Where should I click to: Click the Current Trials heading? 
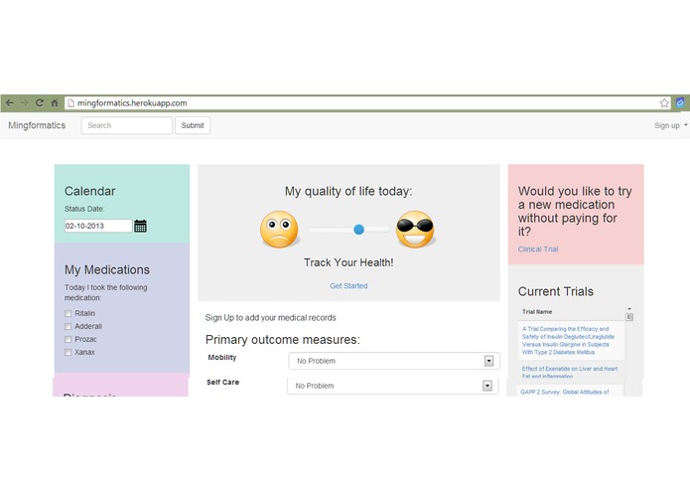click(x=555, y=291)
